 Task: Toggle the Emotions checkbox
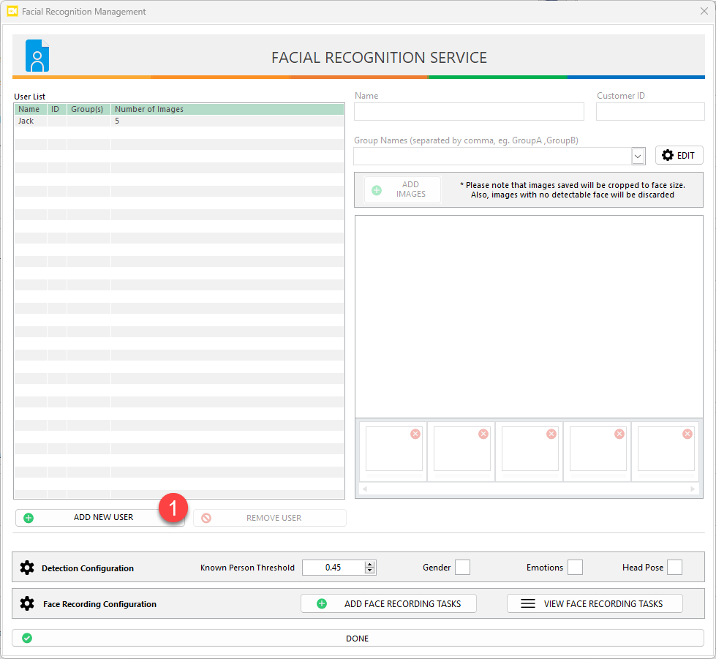pyautogui.click(x=575, y=568)
